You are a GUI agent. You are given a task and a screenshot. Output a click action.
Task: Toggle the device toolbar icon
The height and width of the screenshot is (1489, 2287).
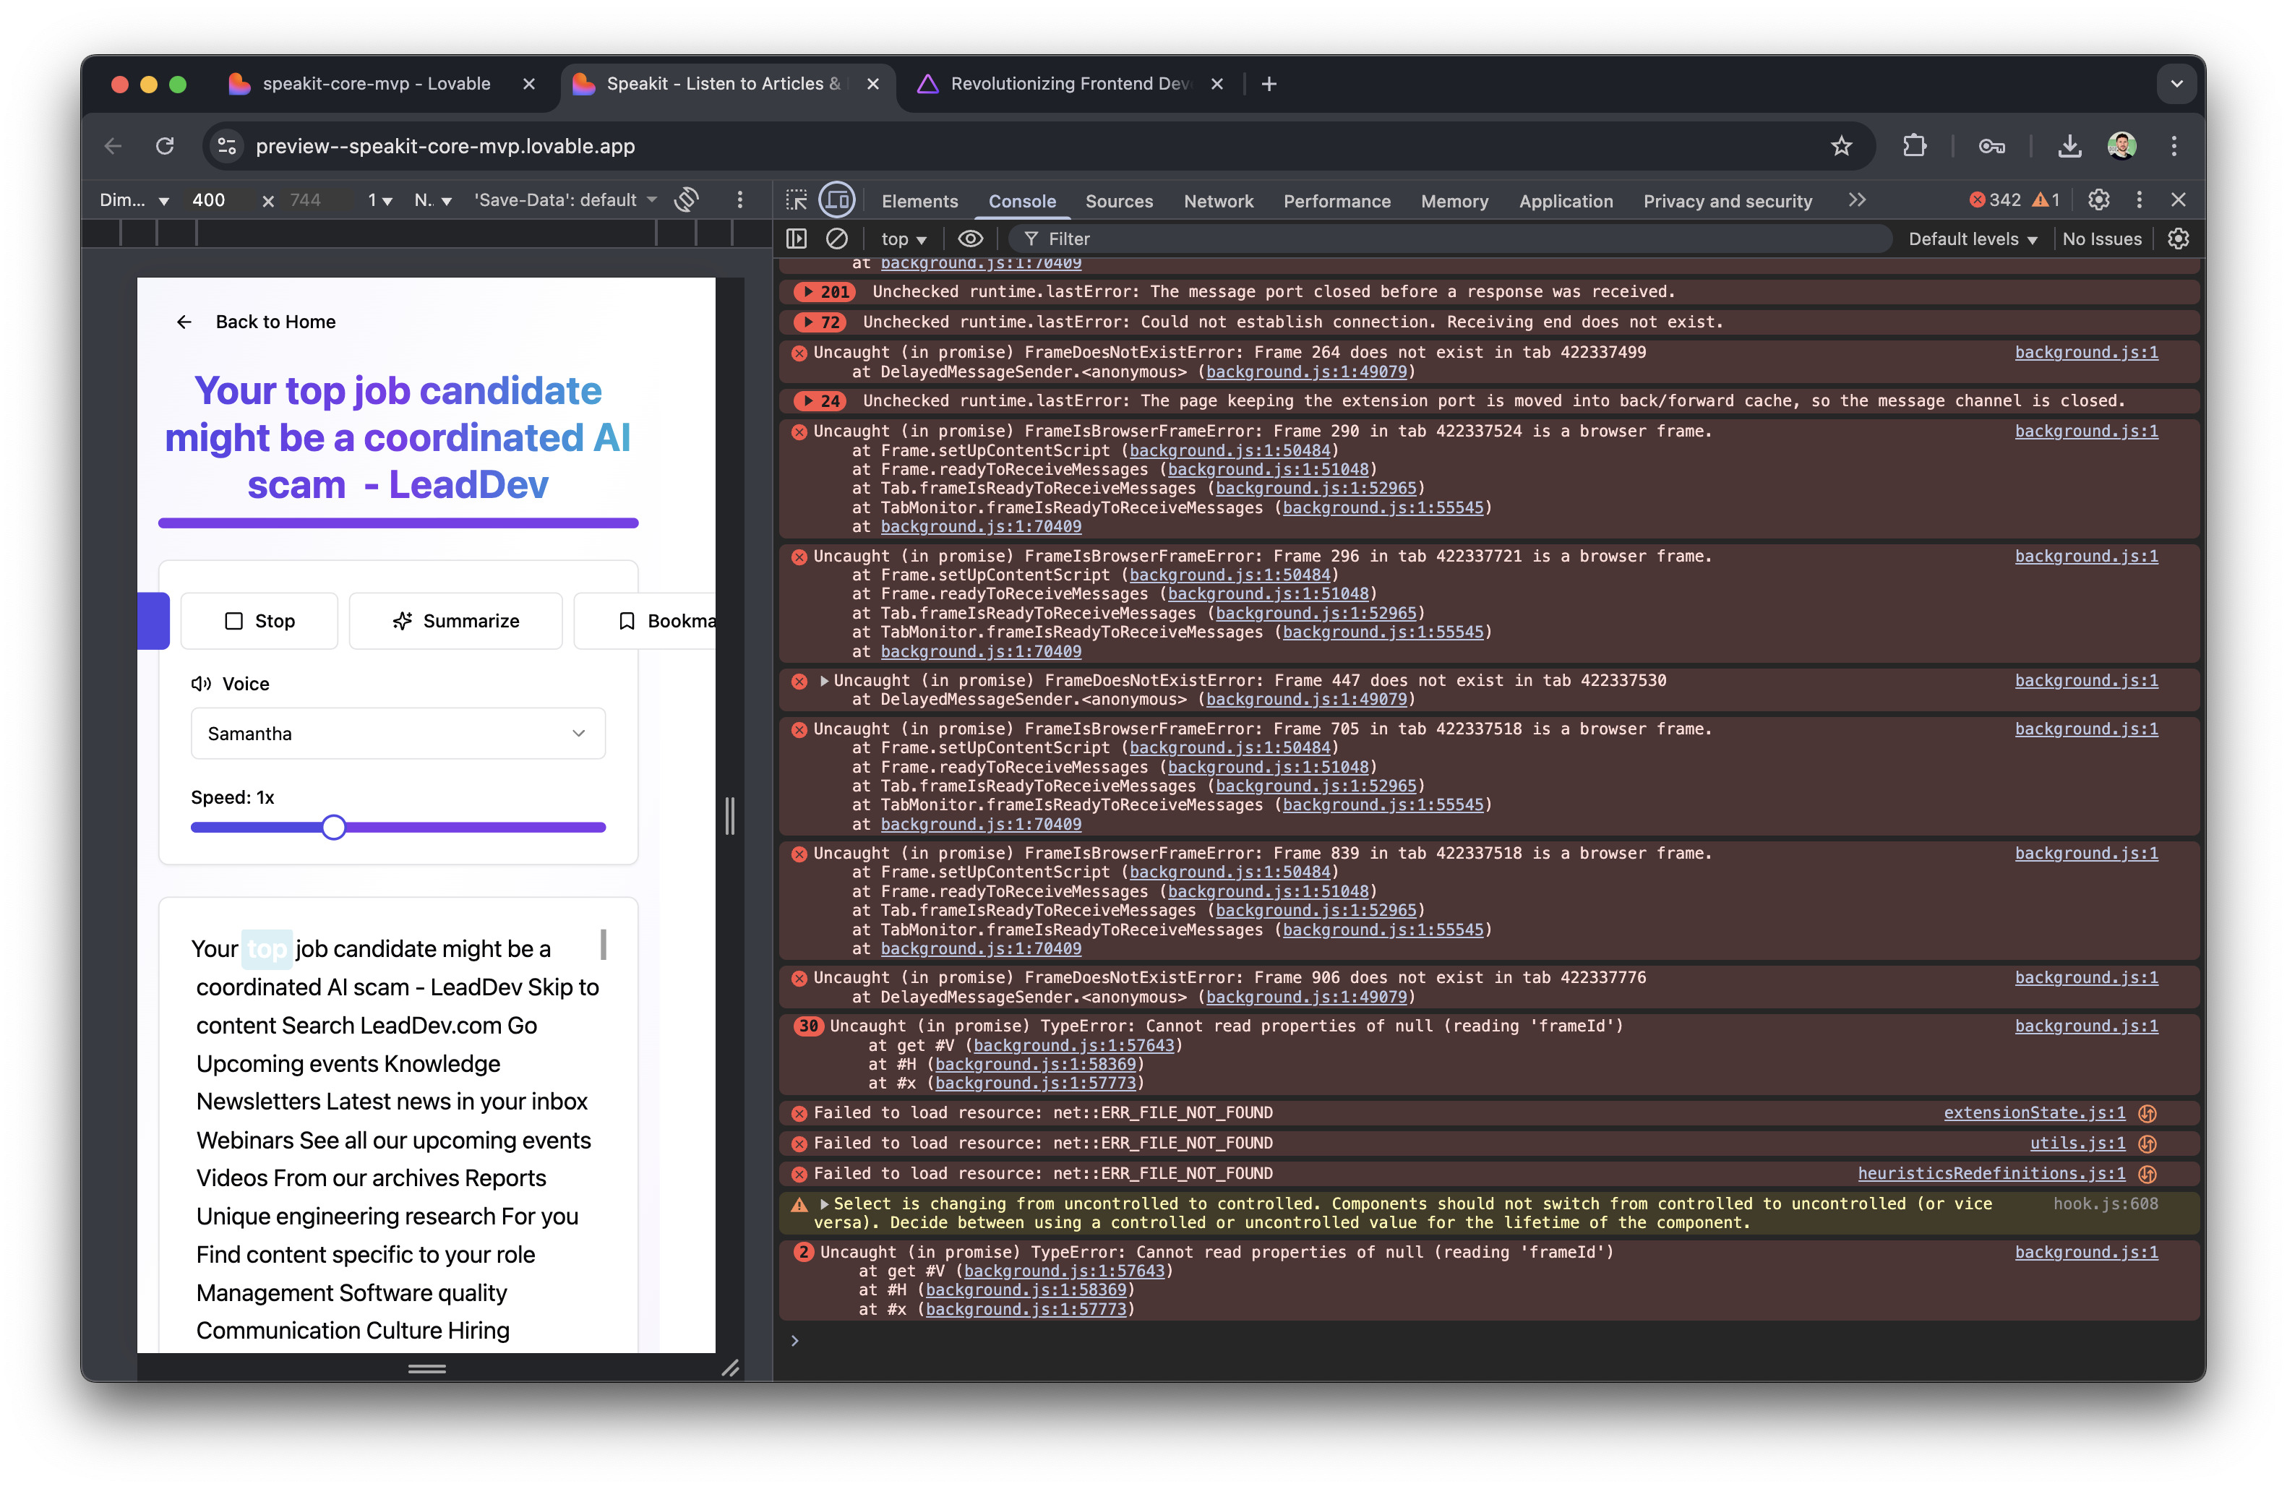point(837,199)
